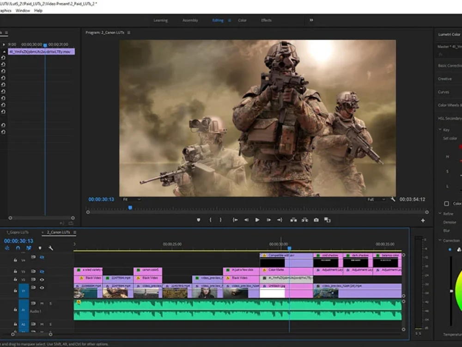
Task: Click the Mark In bracket button
Action: (x=210, y=220)
